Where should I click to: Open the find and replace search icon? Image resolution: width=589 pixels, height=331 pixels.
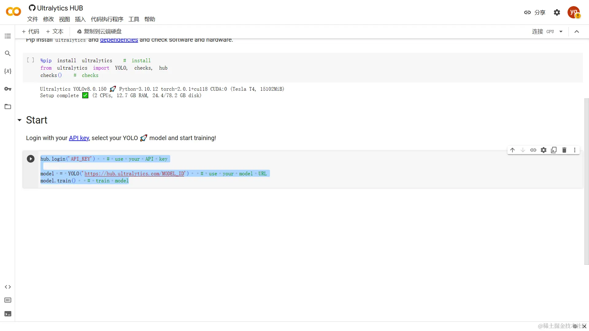pyautogui.click(x=8, y=53)
